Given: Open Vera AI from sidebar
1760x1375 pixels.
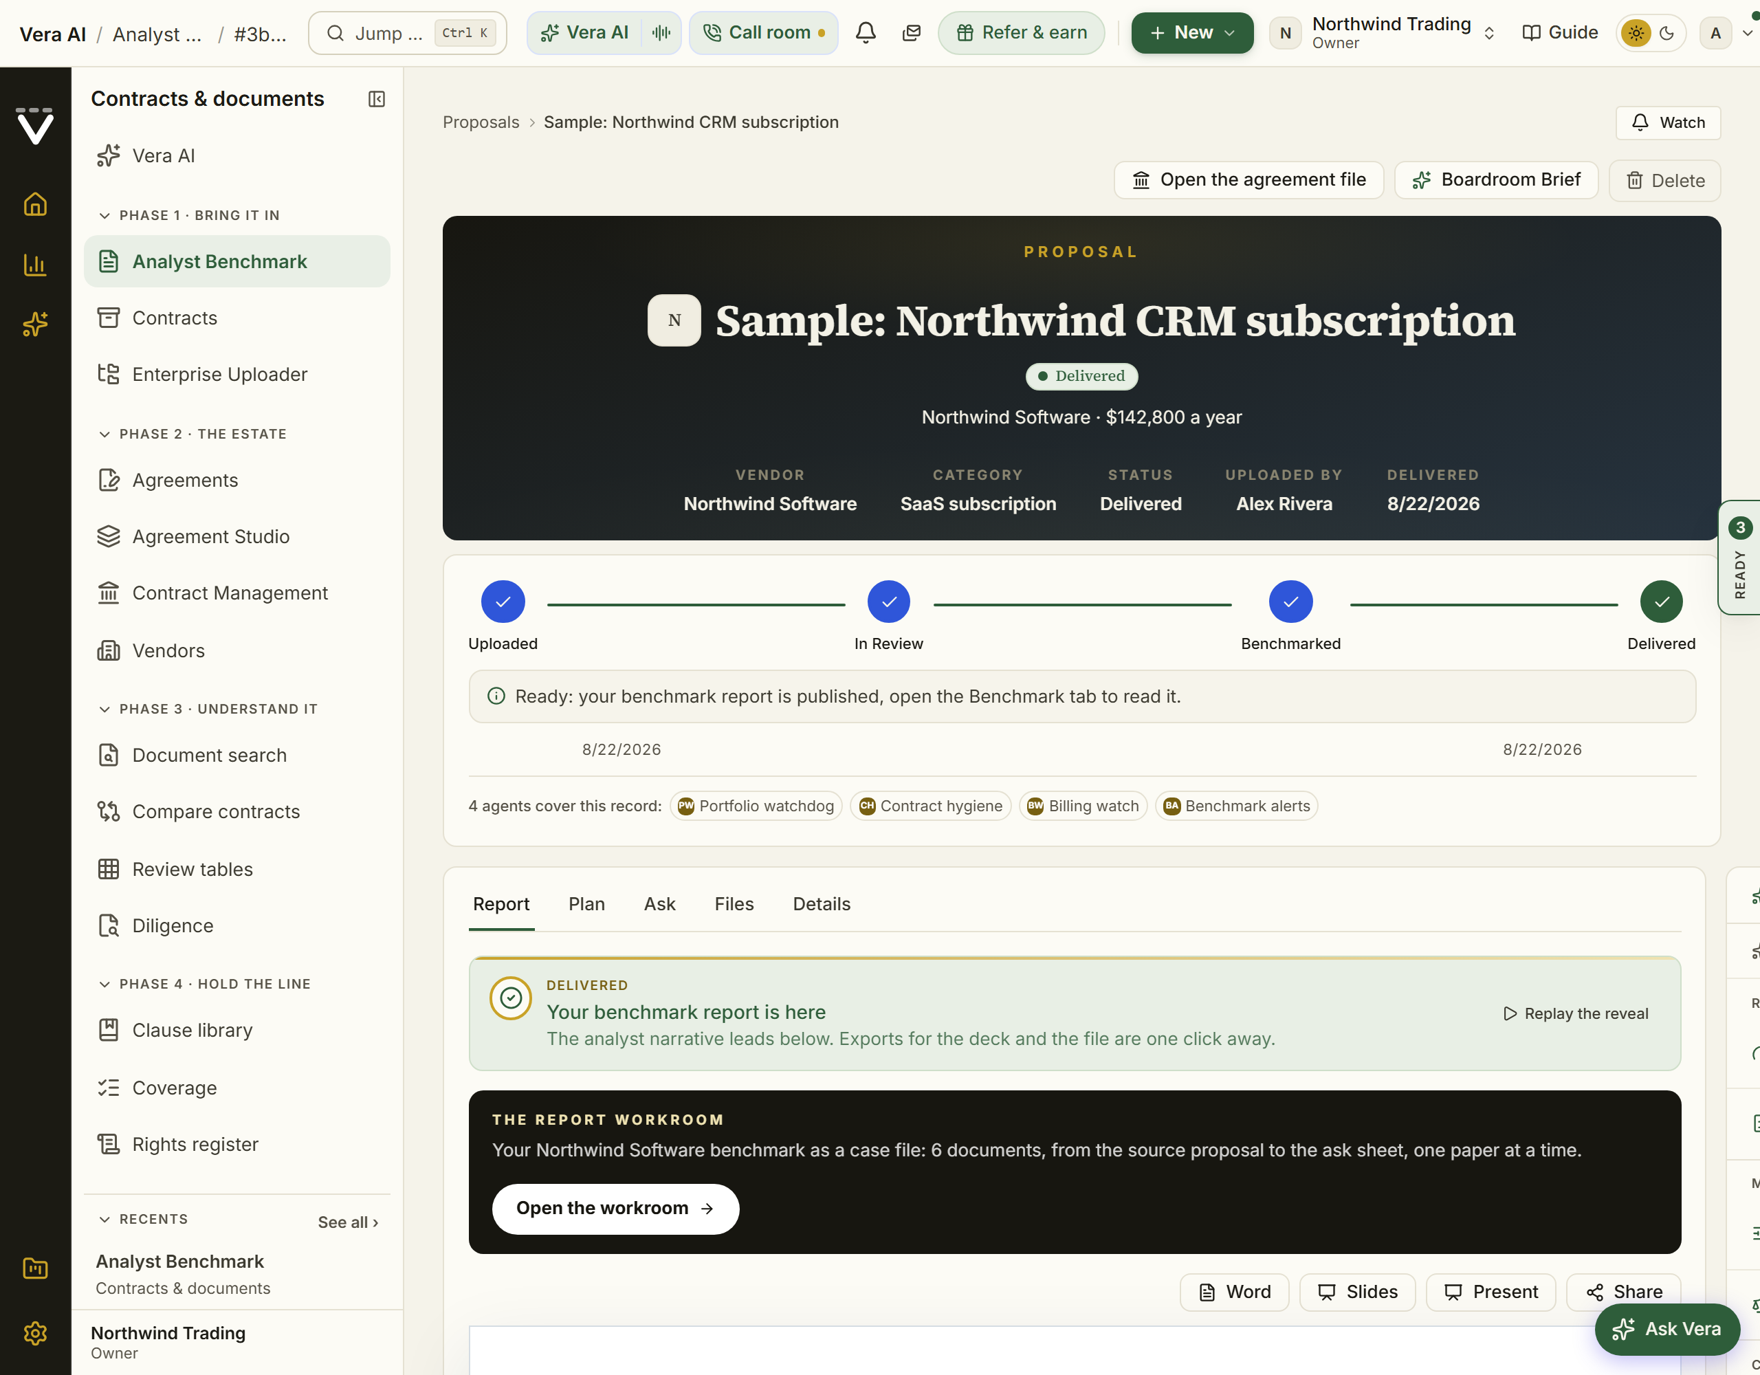Looking at the screenshot, I should click(237, 155).
